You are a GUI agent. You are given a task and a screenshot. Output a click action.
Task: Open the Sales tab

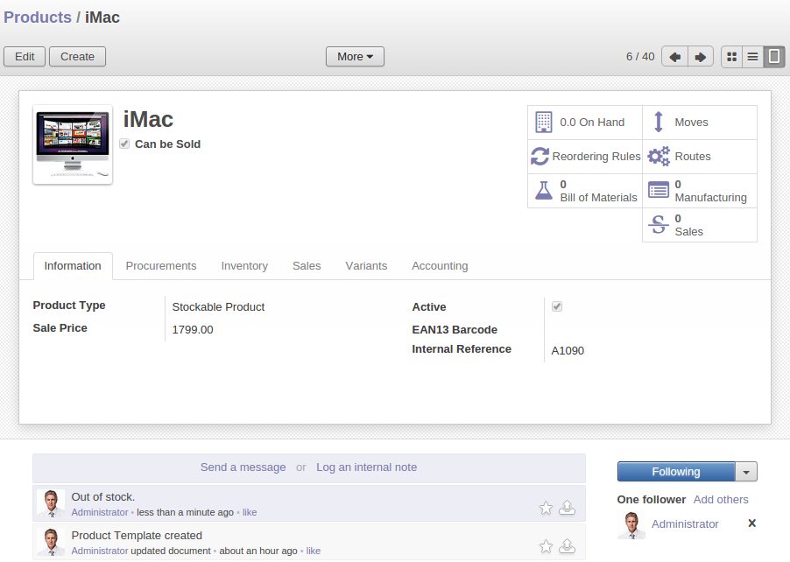click(x=307, y=266)
